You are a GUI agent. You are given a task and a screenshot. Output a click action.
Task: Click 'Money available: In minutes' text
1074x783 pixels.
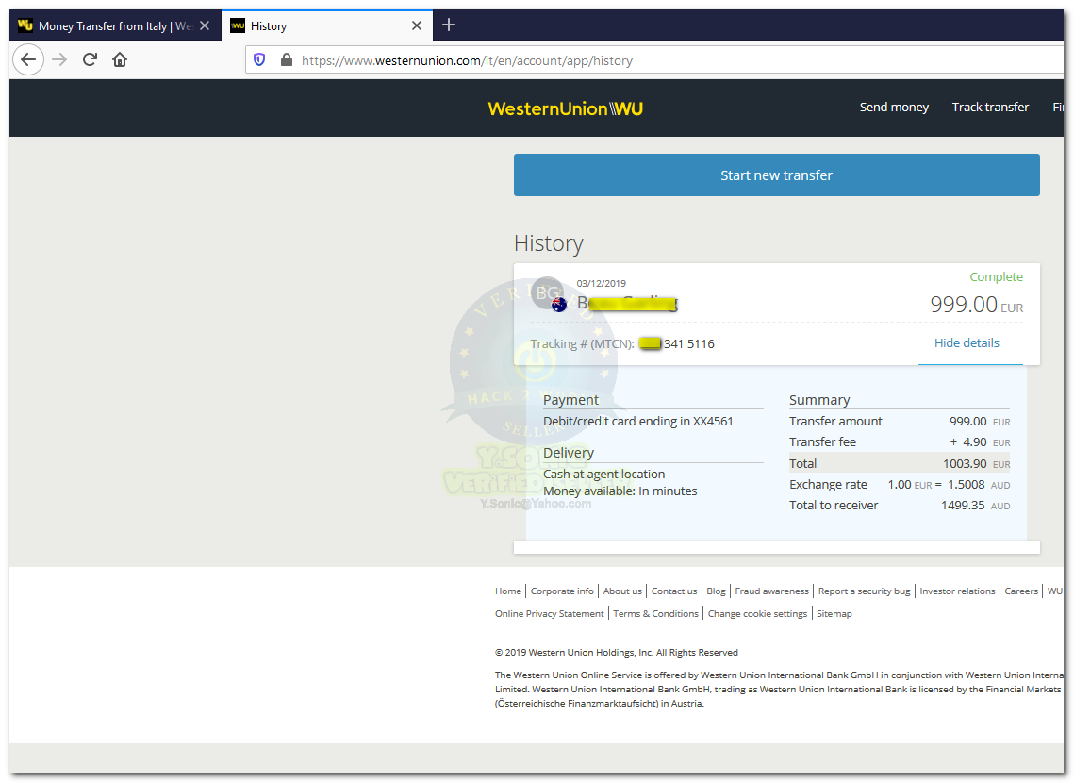(620, 491)
